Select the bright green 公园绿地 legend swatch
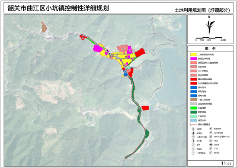Viewport: 237px width, 168px height. point(193,108)
